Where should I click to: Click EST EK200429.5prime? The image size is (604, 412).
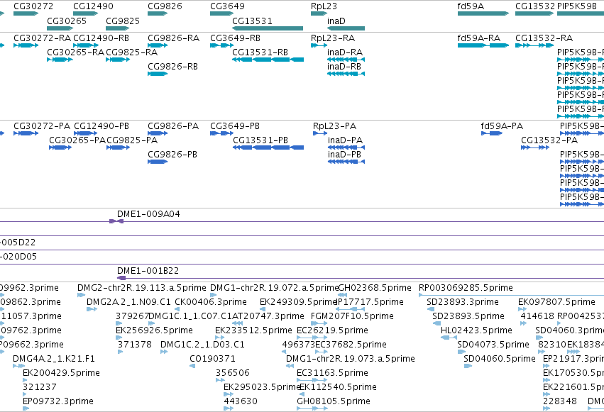pyautogui.click(x=25, y=380)
